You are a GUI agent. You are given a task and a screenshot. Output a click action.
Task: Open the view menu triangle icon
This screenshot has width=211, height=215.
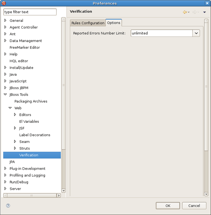click(204, 12)
